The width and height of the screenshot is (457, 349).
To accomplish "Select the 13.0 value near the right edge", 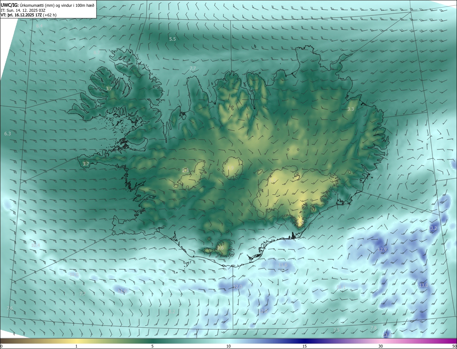I will tap(423, 285).
